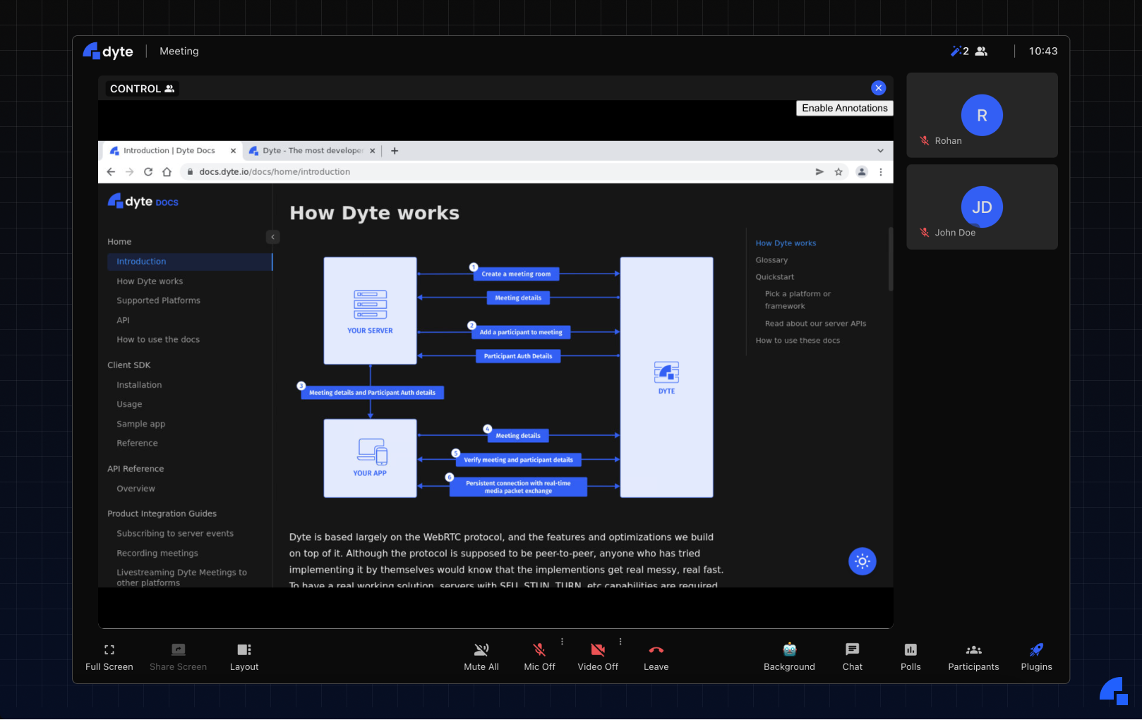Toggle the Video Off button
The image size is (1142, 720).
pyautogui.click(x=598, y=657)
